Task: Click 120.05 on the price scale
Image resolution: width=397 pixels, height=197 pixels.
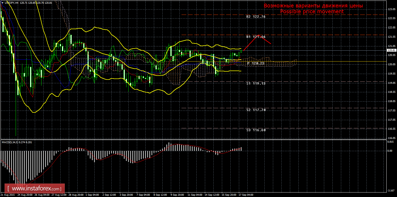Action: 392,64
